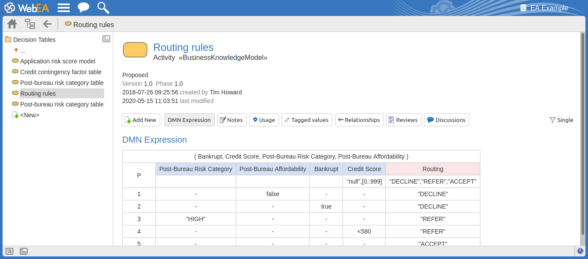Screen dimensions: 588x259
Task: Click the yellow Routing rules element swatch
Action: click(135, 50)
